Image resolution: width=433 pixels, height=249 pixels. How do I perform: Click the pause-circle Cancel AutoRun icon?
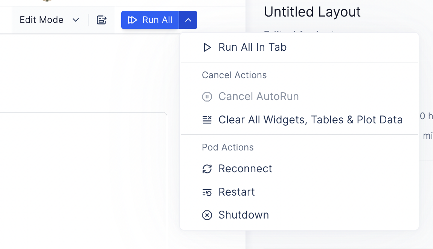click(x=207, y=97)
